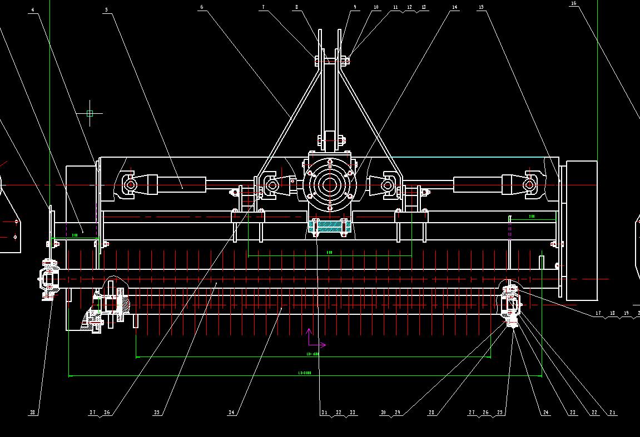
Task: Select part balloon number 9
Action: coord(355,7)
